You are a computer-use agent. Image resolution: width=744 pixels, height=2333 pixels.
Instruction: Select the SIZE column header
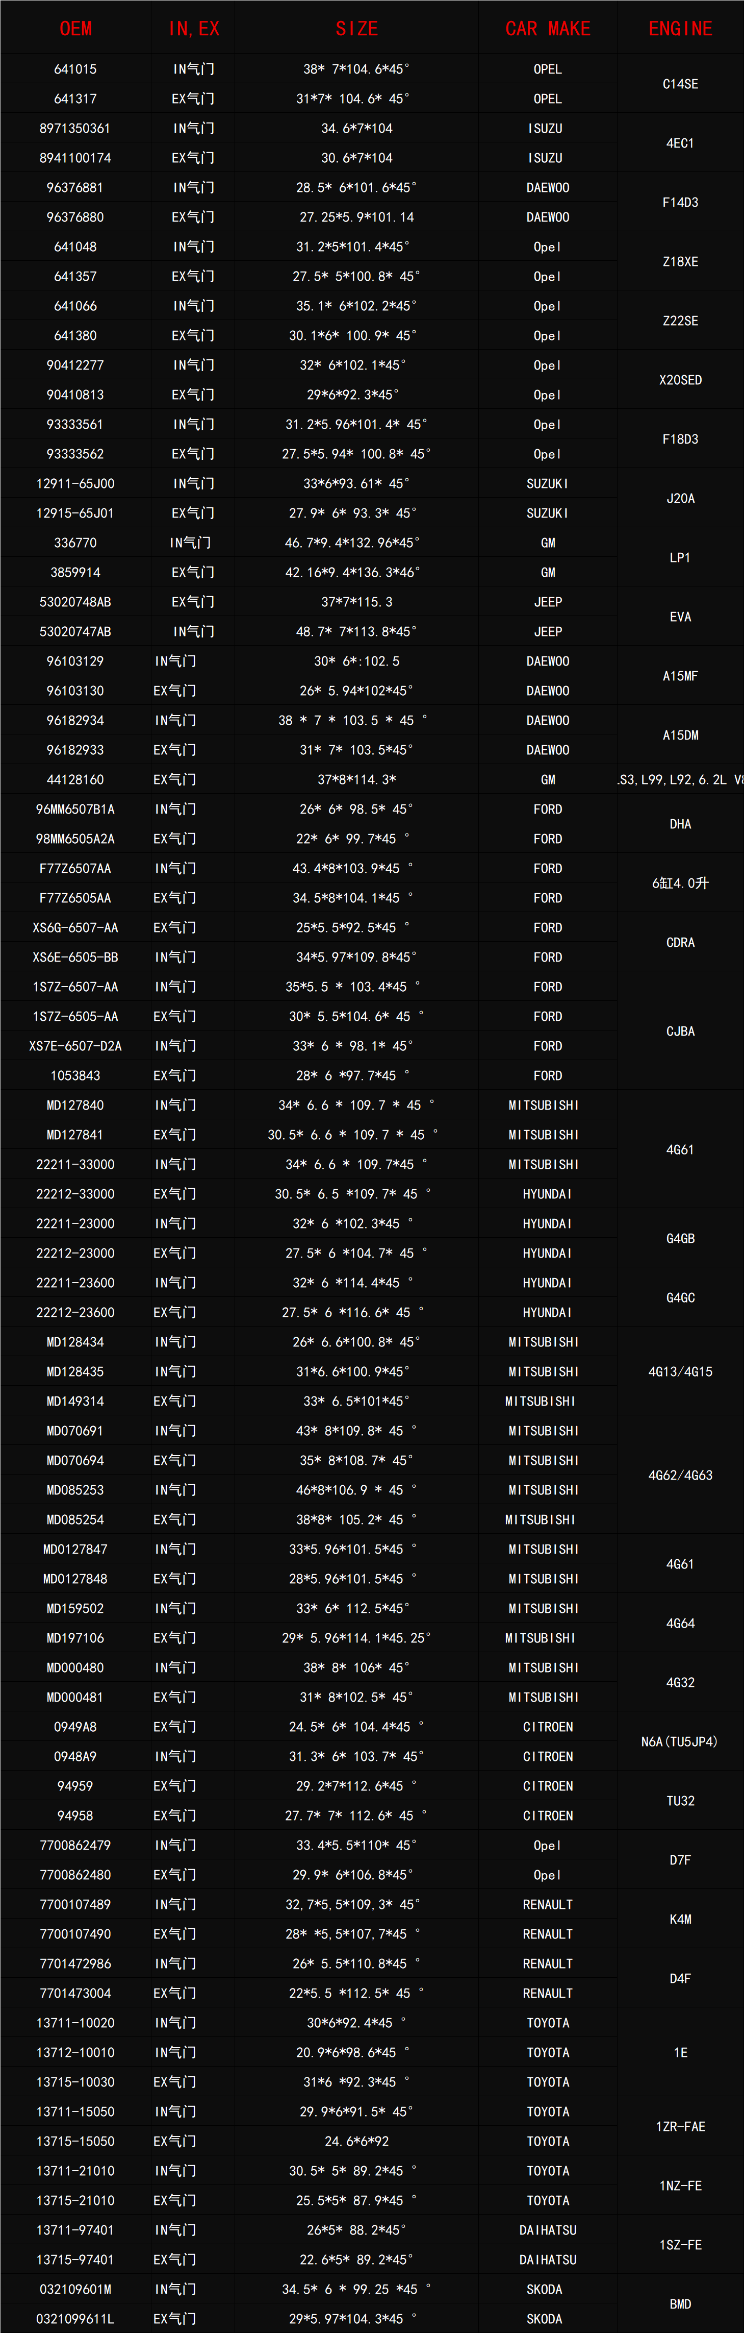coord(356,29)
